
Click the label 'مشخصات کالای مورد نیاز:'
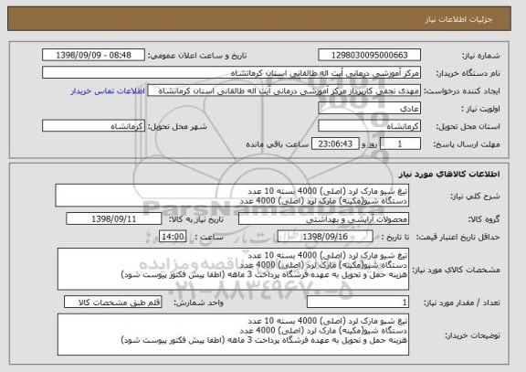click(x=457, y=270)
